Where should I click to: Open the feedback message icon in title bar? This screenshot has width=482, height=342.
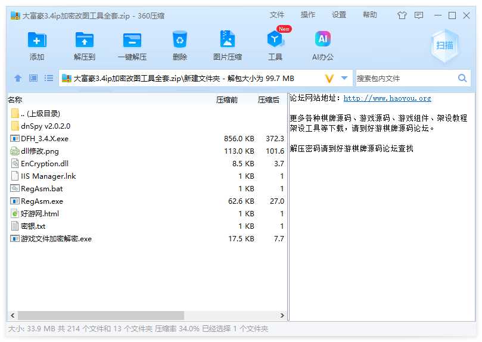pos(419,15)
